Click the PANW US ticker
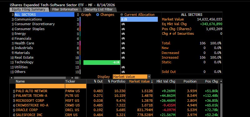 coord(72,91)
